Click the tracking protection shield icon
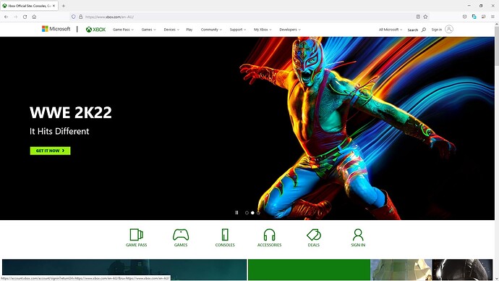The image size is (499, 281). click(x=74, y=17)
